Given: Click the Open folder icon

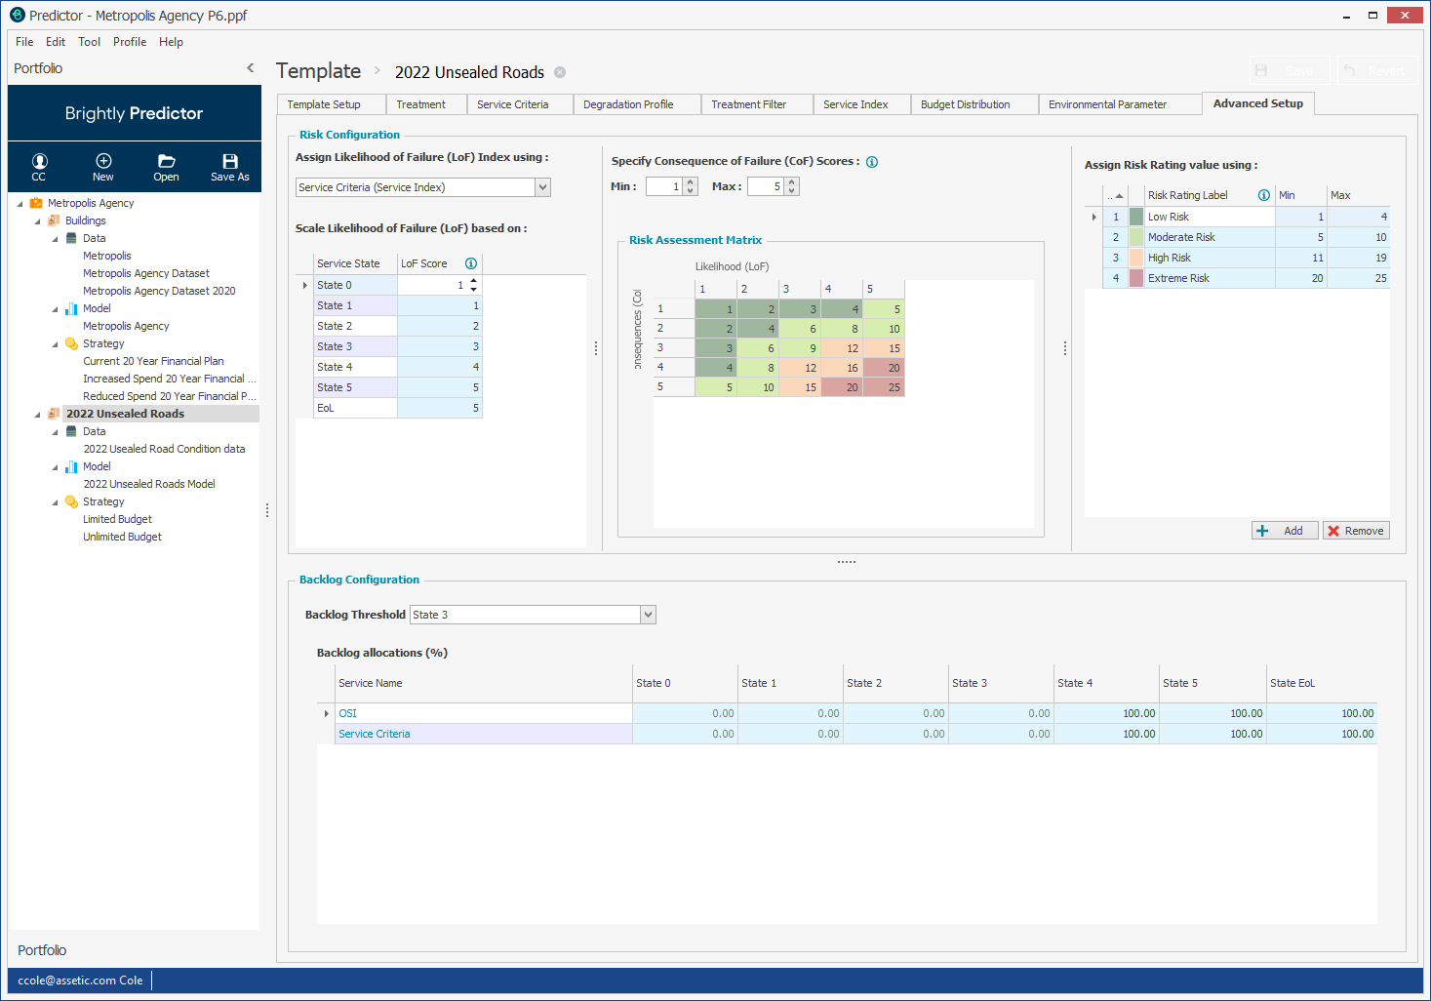Looking at the screenshot, I should tap(167, 162).
